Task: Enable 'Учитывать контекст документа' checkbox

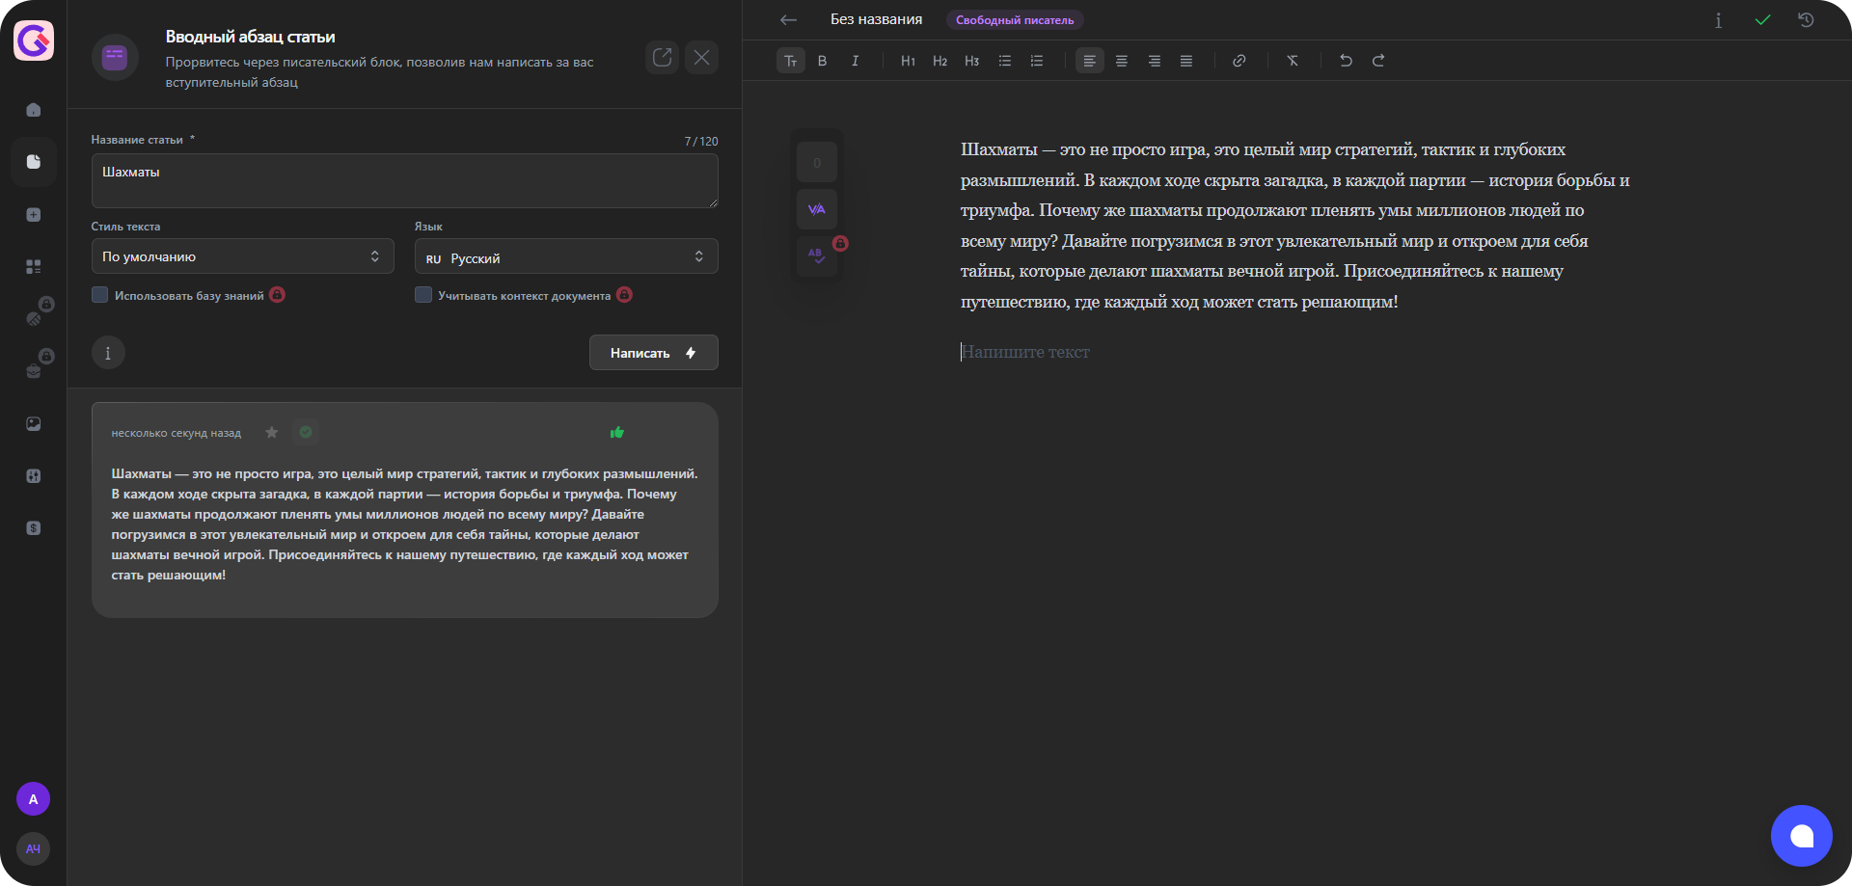Action: (x=423, y=295)
